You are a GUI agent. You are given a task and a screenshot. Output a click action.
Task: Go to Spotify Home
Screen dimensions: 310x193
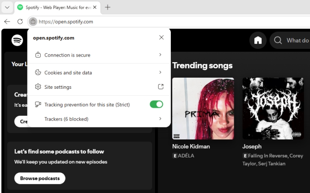click(258, 40)
